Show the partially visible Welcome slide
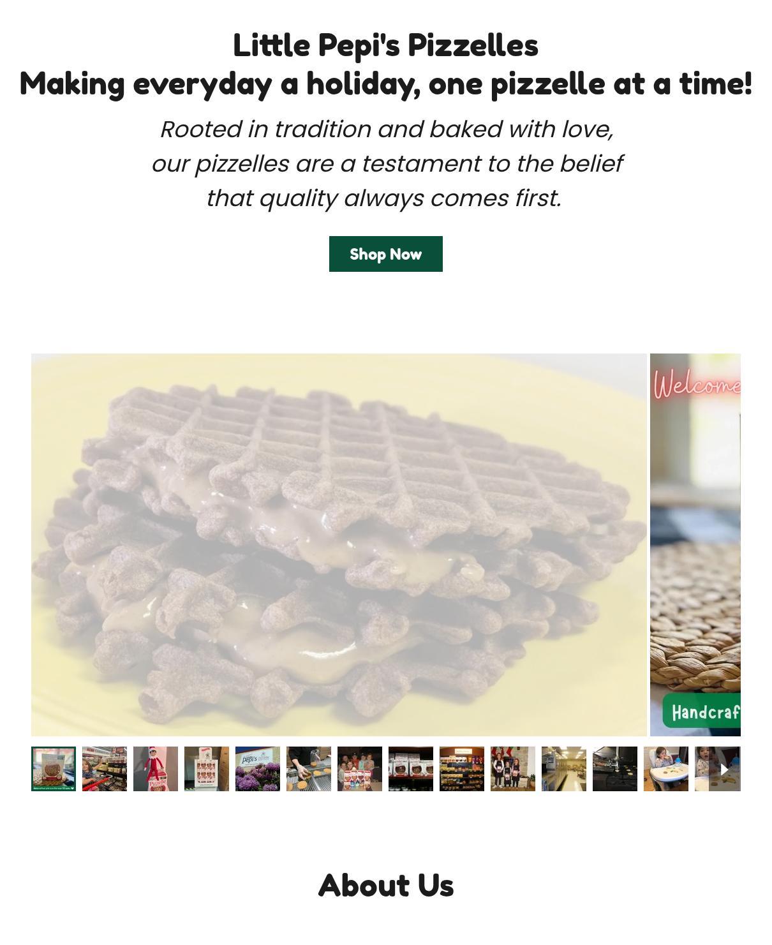Viewport: 772px width, 945px height. coord(695,545)
